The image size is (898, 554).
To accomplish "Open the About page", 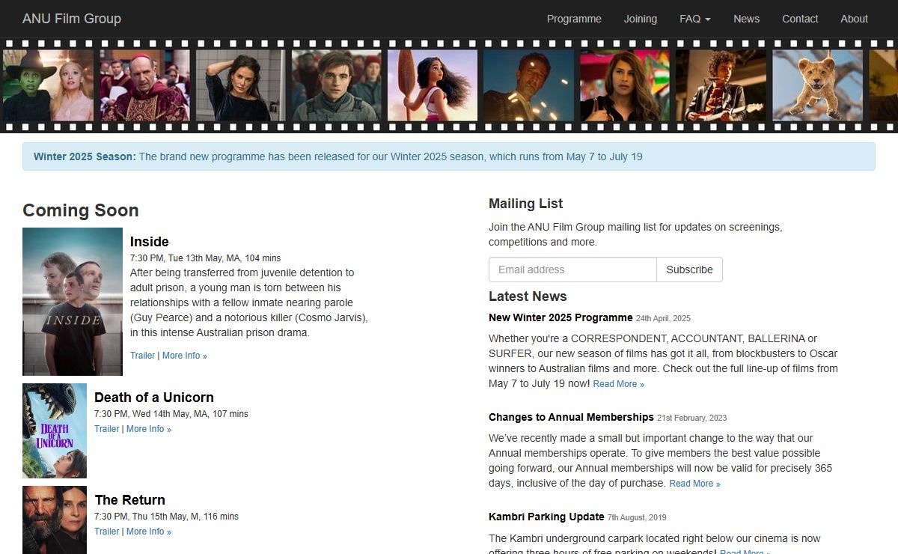I will pyautogui.click(x=854, y=19).
